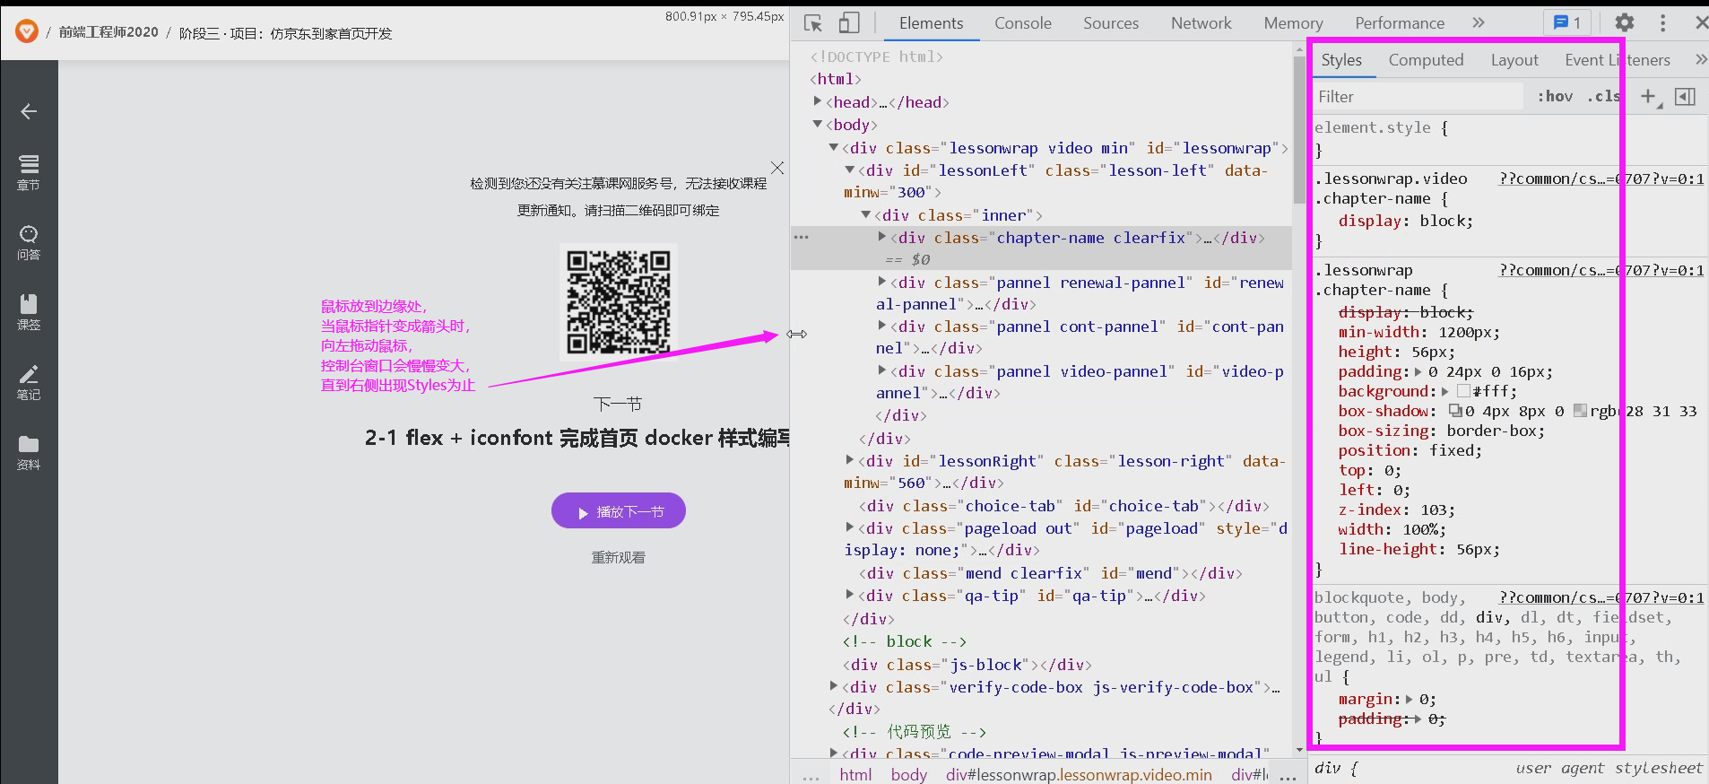This screenshot has width=1709, height=784.
Task: Expand the chapter-name clearfix div
Action: (882, 237)
